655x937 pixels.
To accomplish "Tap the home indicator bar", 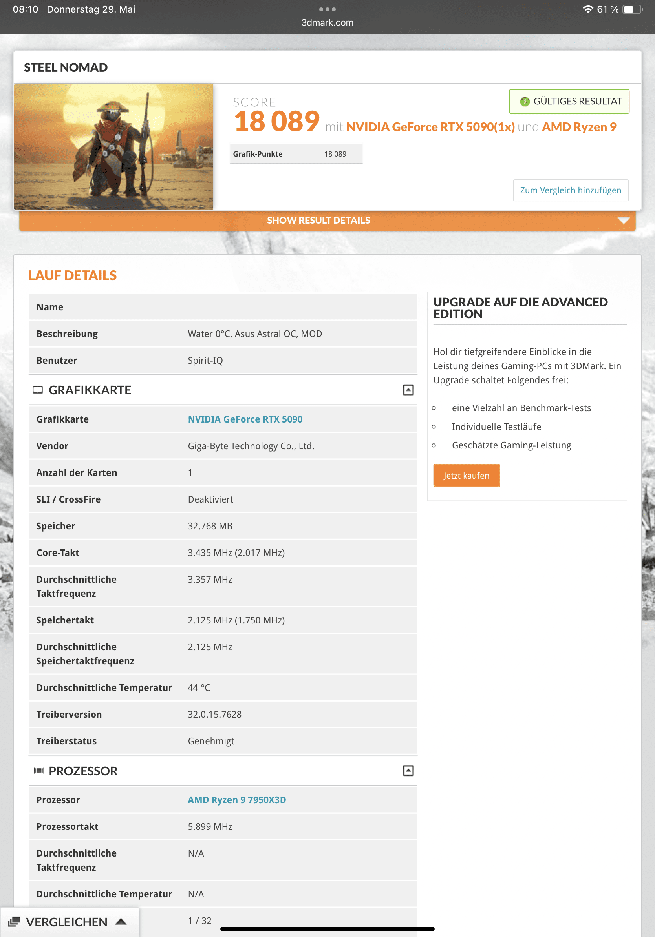I will point(327,929).
